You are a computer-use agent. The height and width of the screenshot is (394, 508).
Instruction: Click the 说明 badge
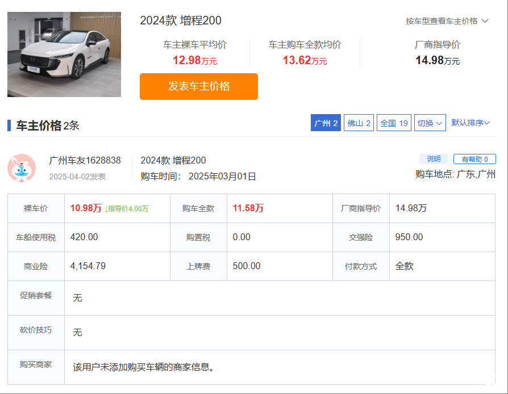tap(433, 159)
